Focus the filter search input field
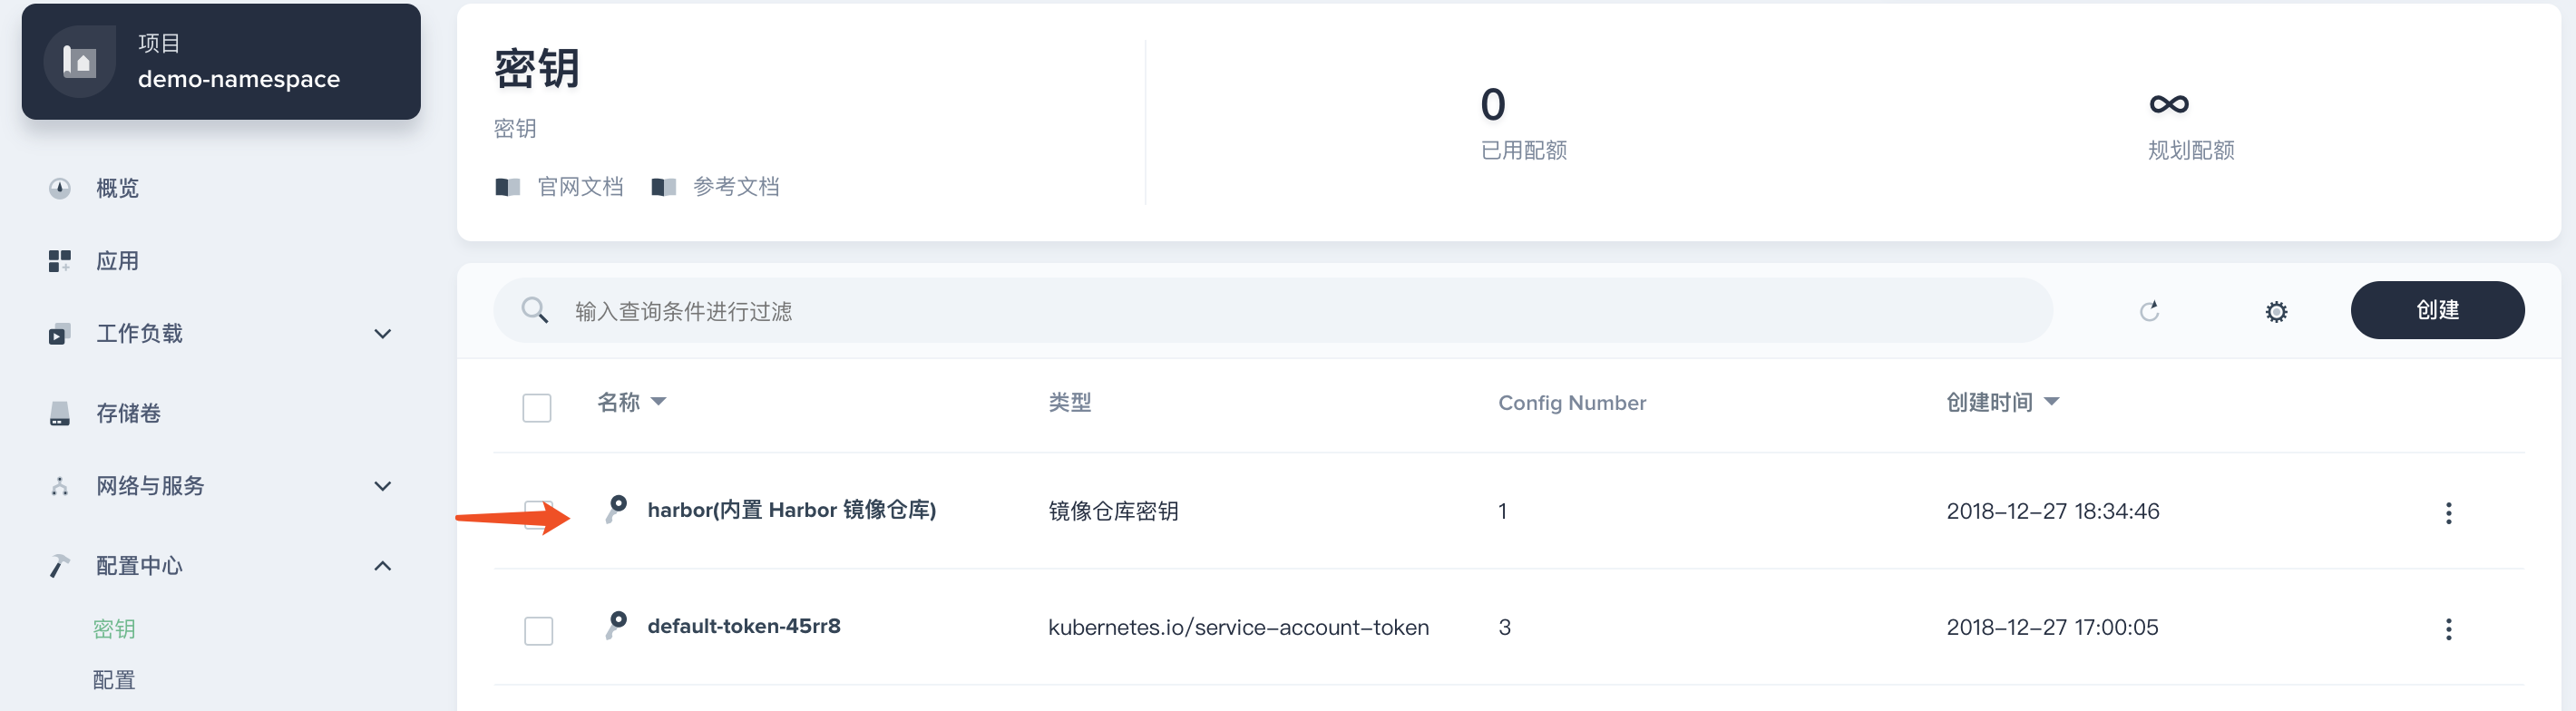2576x711 pixels. tap(1273, 311)
